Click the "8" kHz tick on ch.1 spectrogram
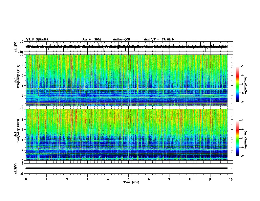The image size is (260, 201). (23, 65)
